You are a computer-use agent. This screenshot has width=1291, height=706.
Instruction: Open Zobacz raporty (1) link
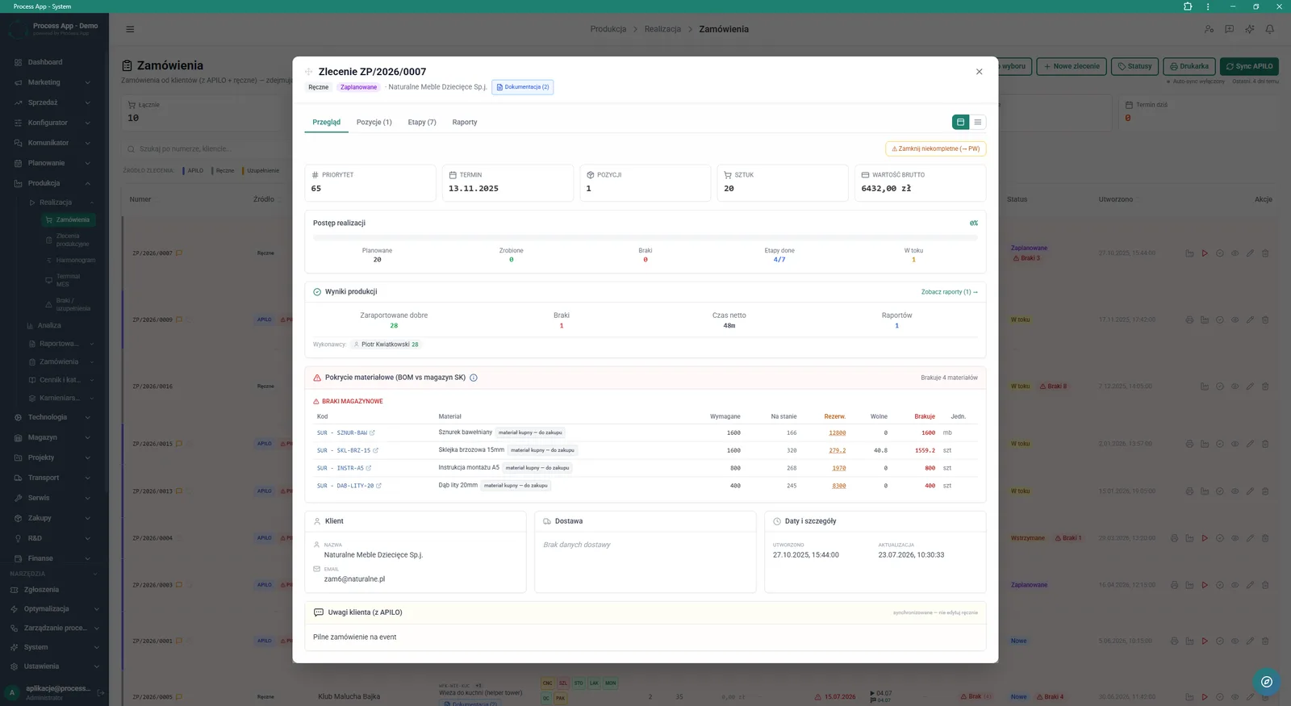click(949, 292)
